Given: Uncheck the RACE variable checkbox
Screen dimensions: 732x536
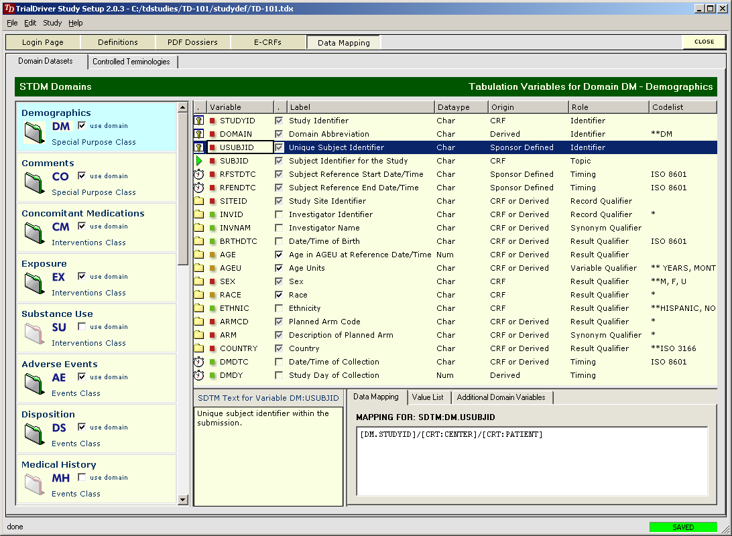Looking at the screenshot, I should pyautogui.click(x=279, y=295).
